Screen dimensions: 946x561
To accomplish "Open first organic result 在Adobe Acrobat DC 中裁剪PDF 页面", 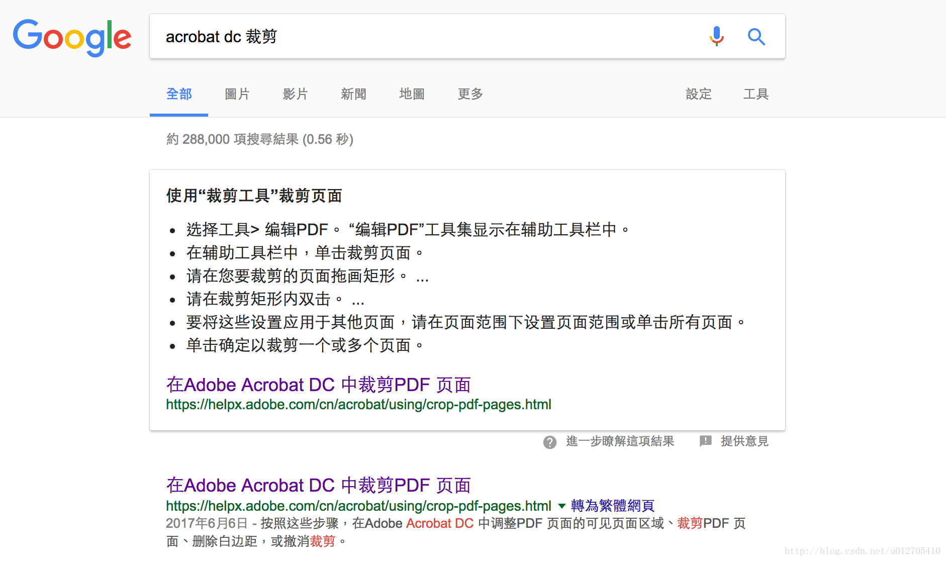I will click(x=318, y=485).
